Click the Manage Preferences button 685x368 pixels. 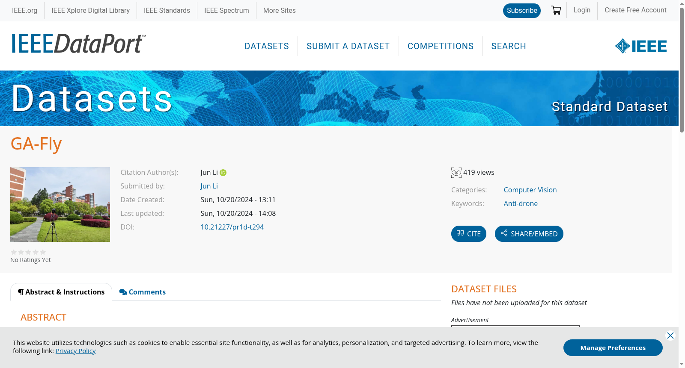click(613, 348)
